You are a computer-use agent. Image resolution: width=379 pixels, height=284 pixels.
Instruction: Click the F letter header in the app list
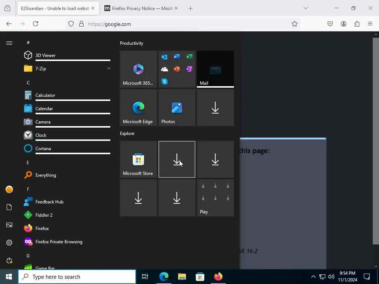click(28, 189)
